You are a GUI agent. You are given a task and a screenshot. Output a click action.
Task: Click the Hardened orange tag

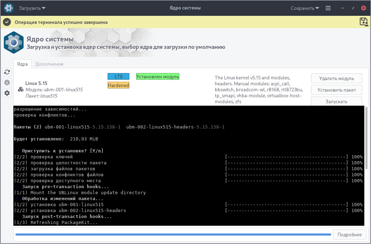119,85
